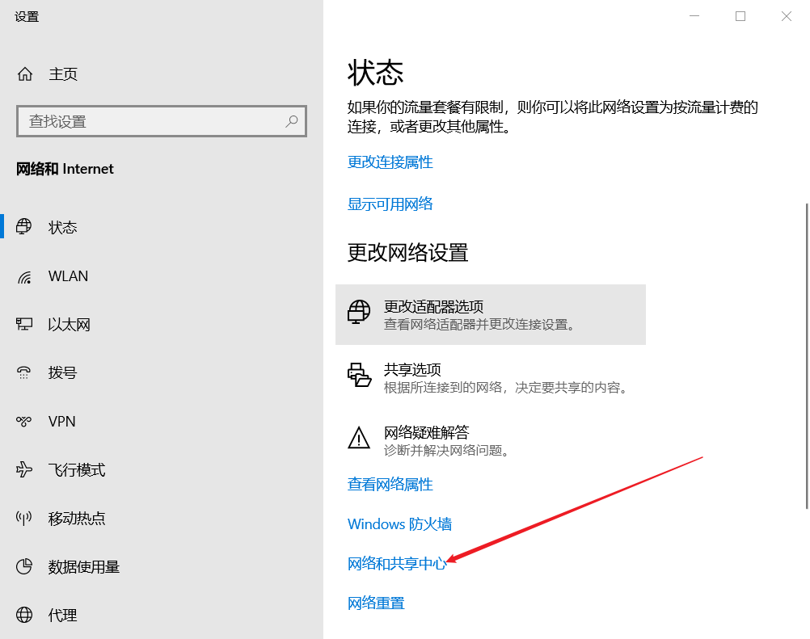Click the 拨号 dial-up icon
The width and height of the screenshot is (810, 639).
23,372
